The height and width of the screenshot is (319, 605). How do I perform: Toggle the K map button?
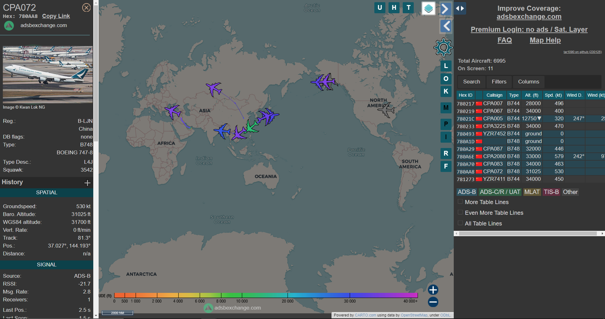[446, 91]
